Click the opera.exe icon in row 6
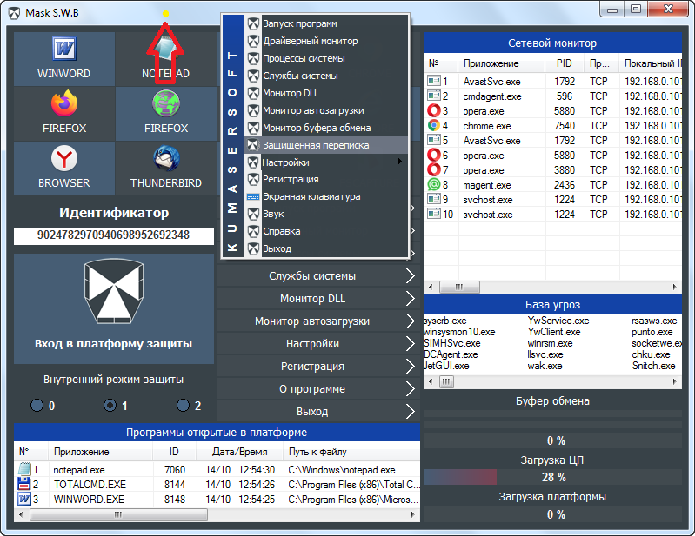Screen dimensions: 695x536 [433, 155]
